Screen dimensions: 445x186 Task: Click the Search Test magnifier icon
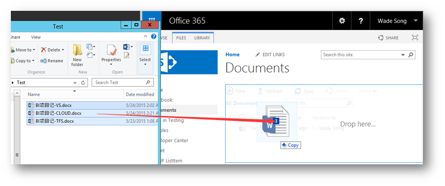pos(148,83)
